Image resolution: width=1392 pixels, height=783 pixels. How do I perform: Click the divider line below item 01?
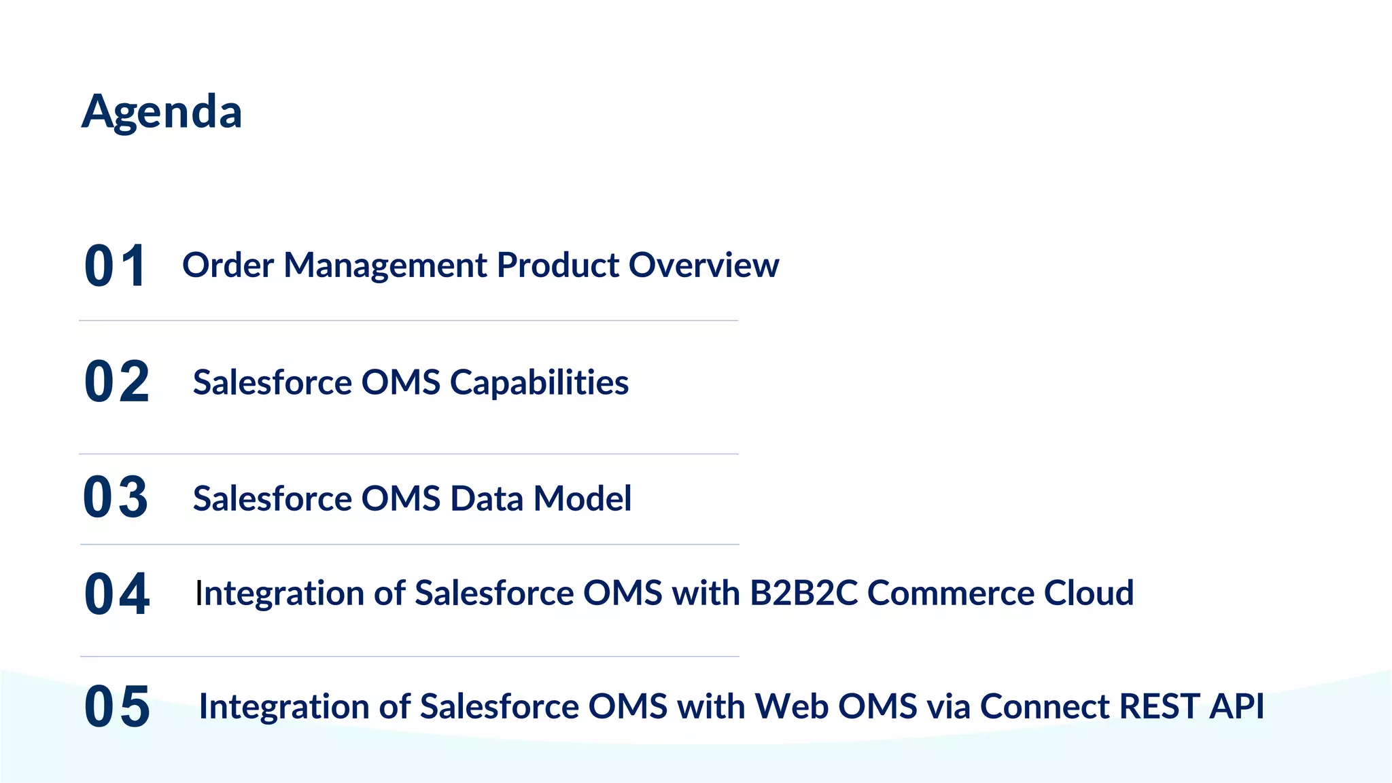(x=408, y=321)
